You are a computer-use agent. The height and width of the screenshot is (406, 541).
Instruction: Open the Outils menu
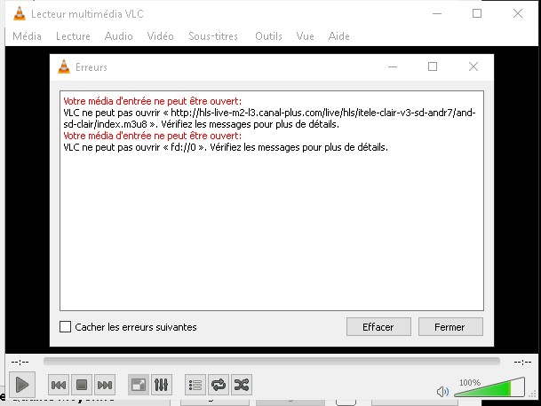tap(268, 36)
